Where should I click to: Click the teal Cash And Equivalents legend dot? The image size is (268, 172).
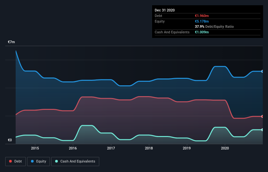[x=56, y=161]
